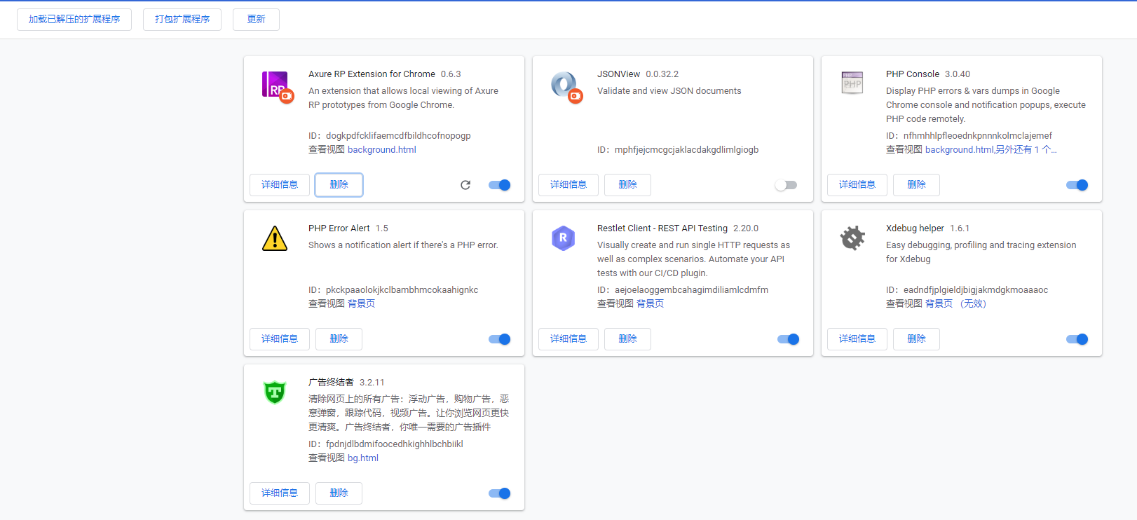Click 删除 for Axure RP Extension

pos(339,185)
